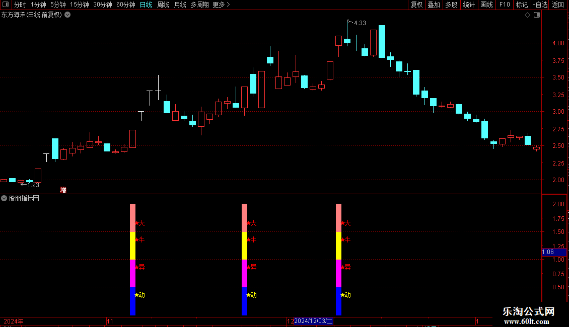Screen dimensions: 569x327
Task: Click the 增 event marker on chart
Action: (63, 190)
